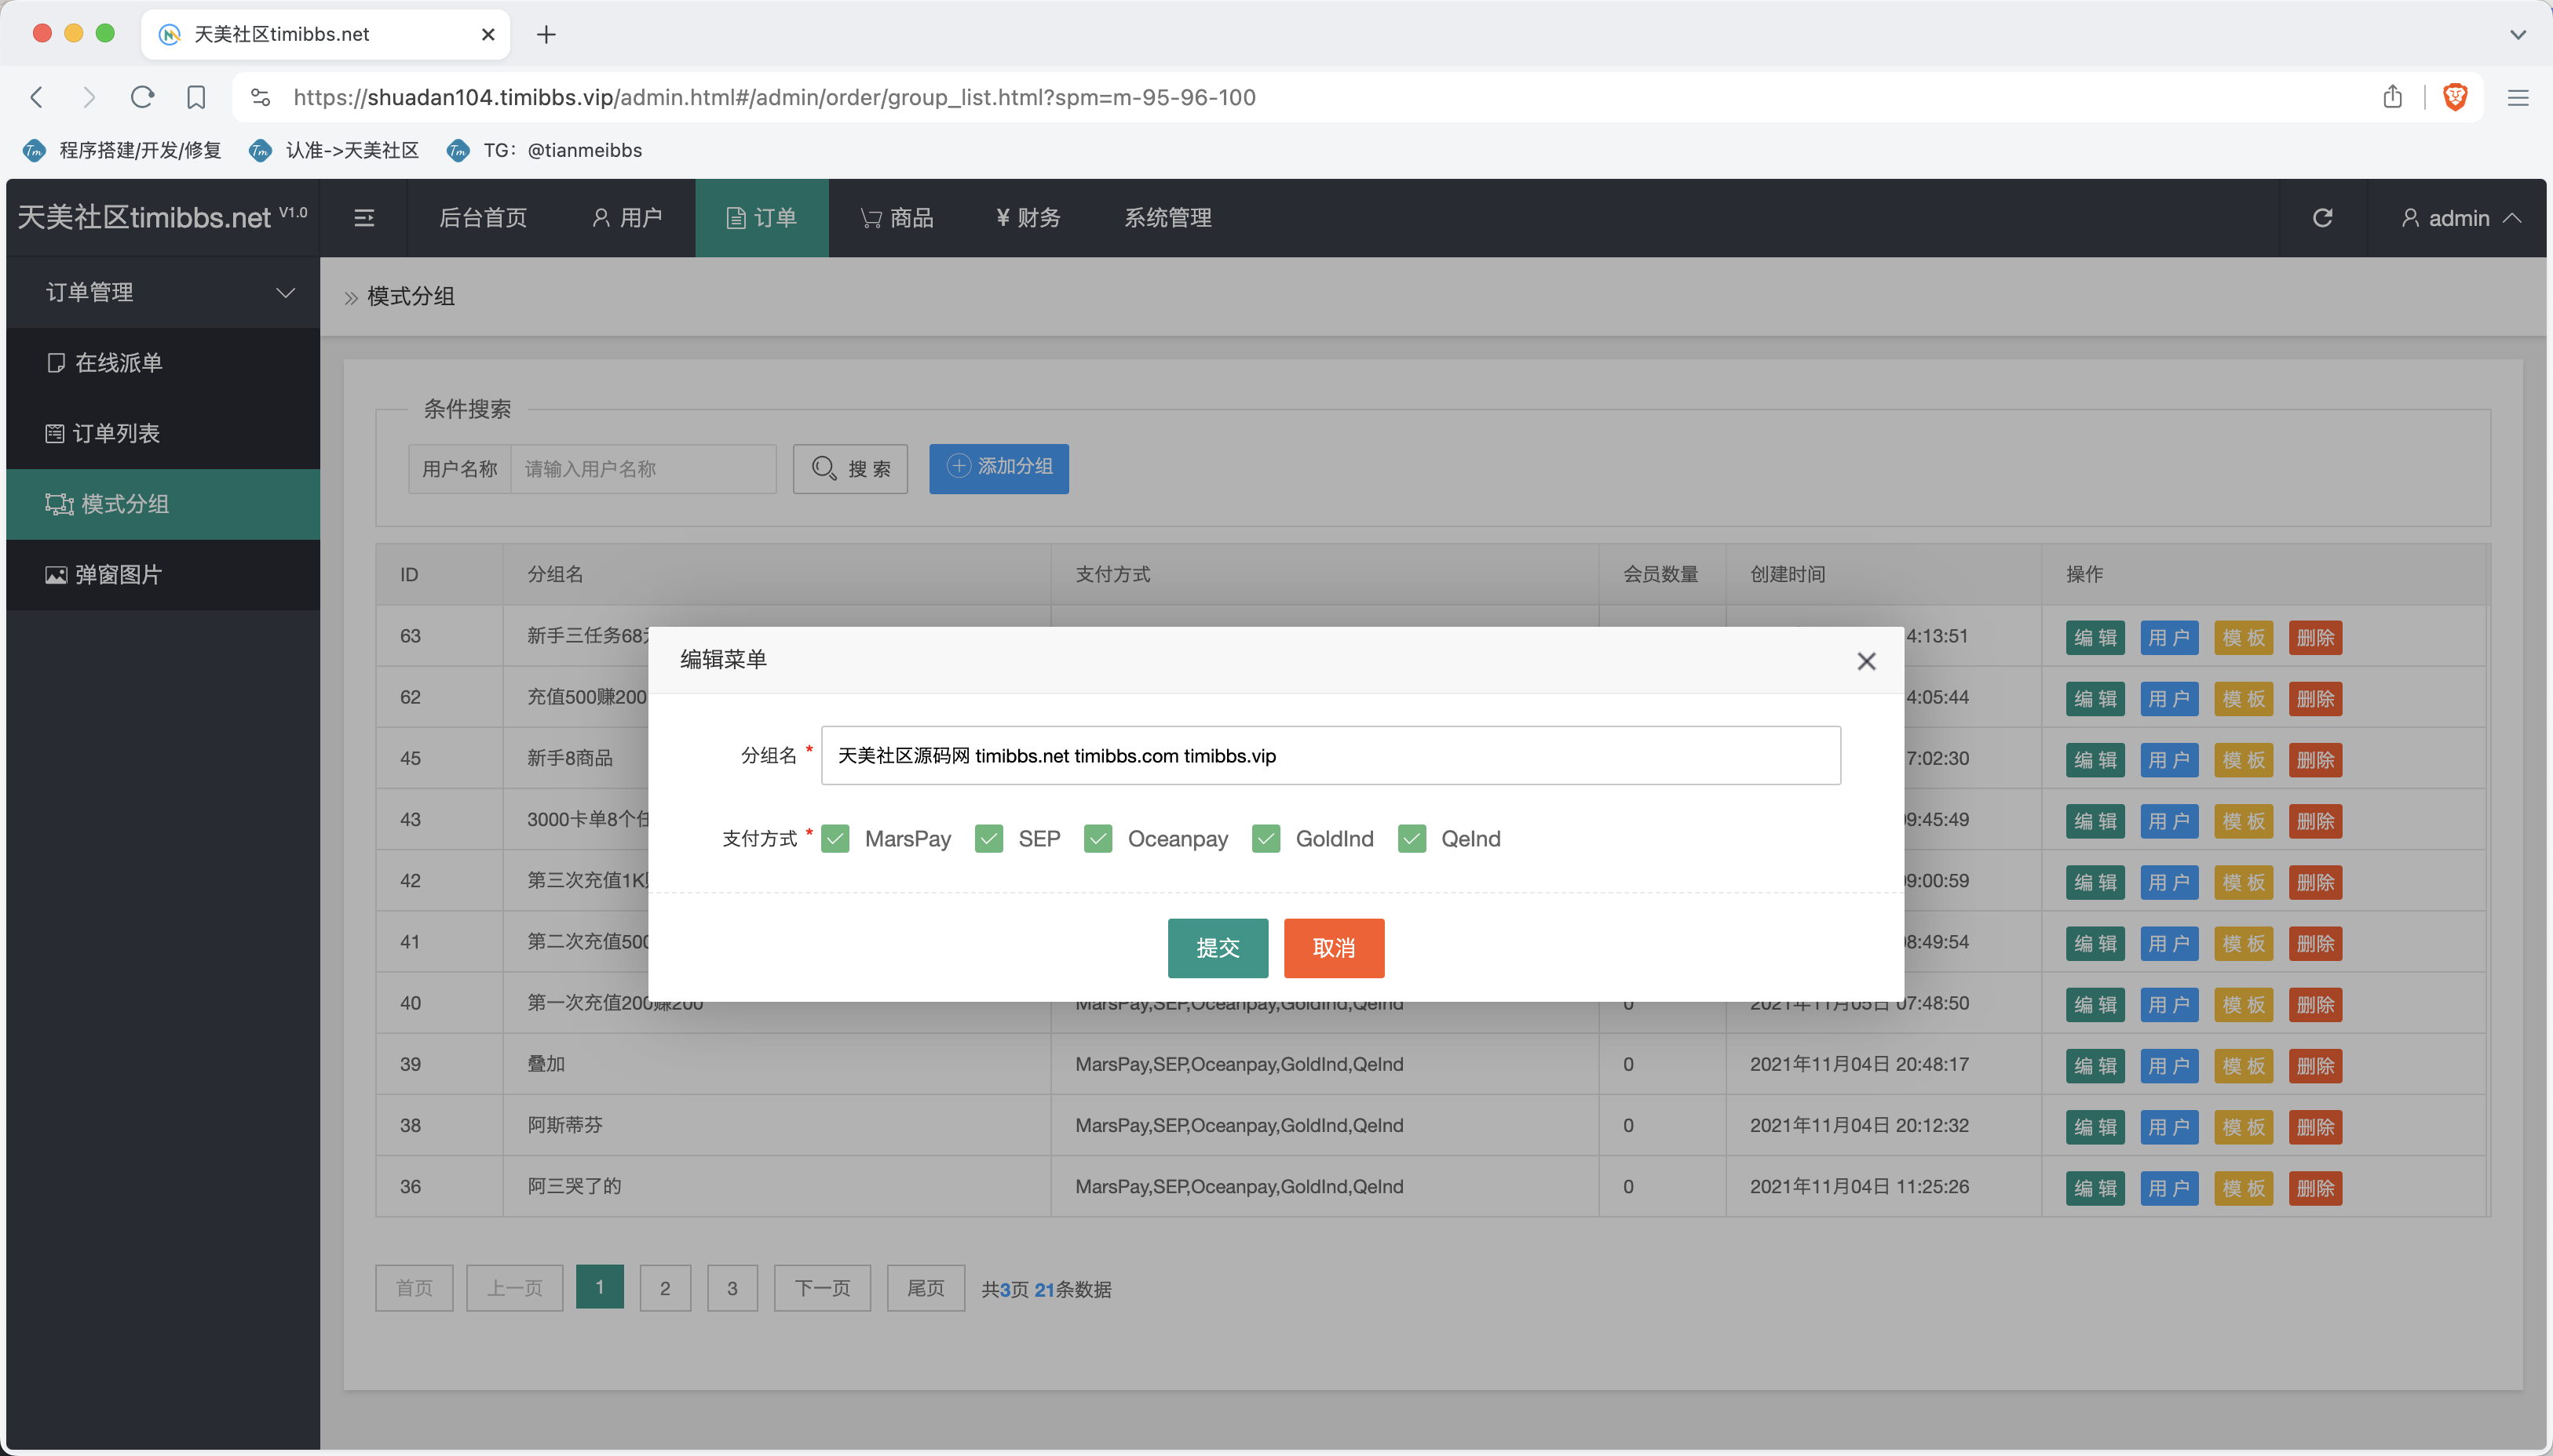
Task: Click the refresh icon in admin header
Action: [x=2322, y=218]
